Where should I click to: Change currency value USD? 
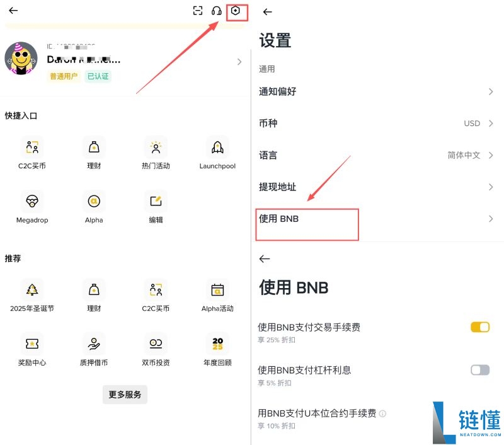point(471,124)
